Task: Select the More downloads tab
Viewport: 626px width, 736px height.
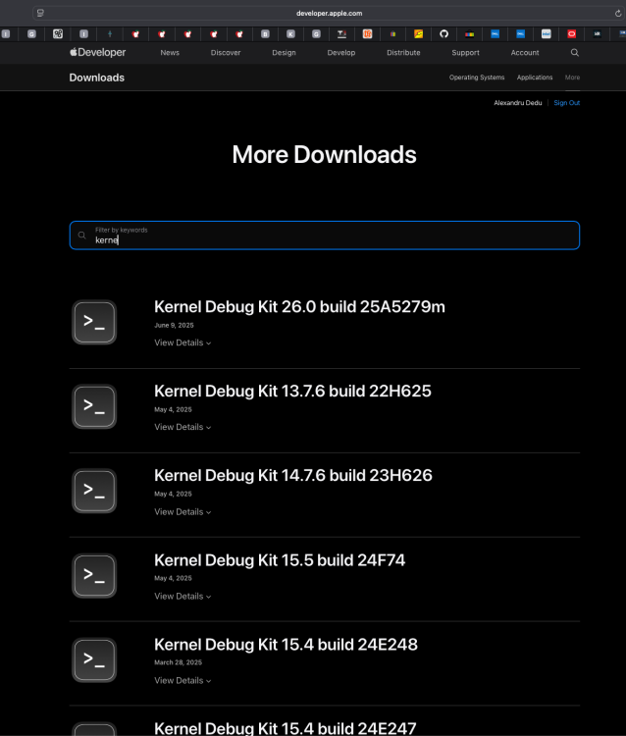Action: [x=572, y=78]
